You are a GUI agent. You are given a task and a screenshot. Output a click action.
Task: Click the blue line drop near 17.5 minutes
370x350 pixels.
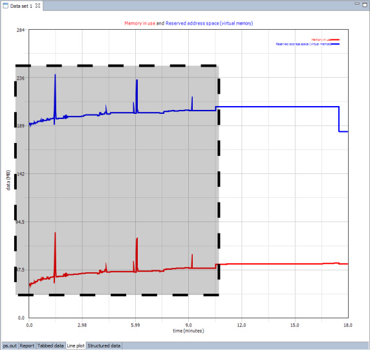tap(339, 119)
